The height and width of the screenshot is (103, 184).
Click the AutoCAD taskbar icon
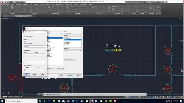coord(91,101)
